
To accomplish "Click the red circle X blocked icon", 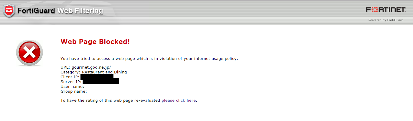I will pyautogui.click(x=29, y=53).
